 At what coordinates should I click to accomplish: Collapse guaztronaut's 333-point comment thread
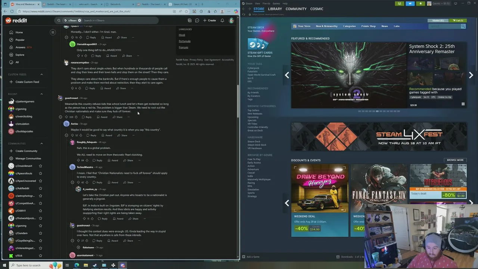pos(60,117)
